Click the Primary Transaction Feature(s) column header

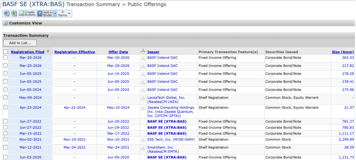[228, 52]
